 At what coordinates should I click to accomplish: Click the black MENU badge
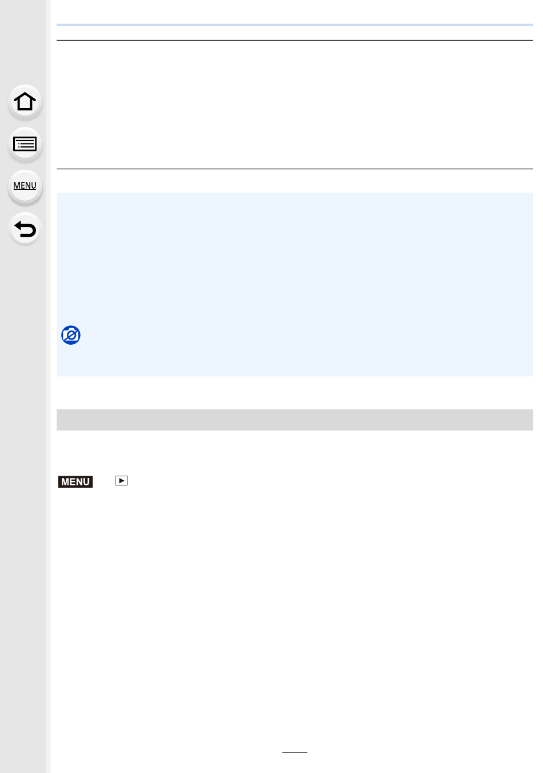75,481
